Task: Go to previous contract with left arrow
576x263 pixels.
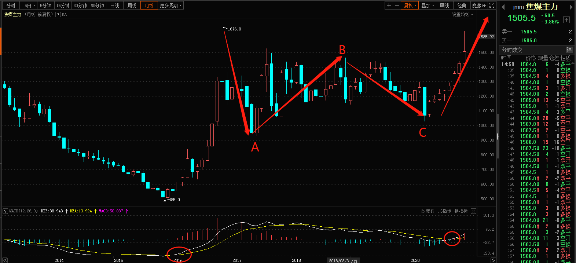Action: pos(503,7)
